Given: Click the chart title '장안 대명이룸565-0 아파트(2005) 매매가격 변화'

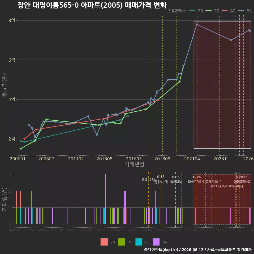Looking at the screenshot, I should [92, 5].
